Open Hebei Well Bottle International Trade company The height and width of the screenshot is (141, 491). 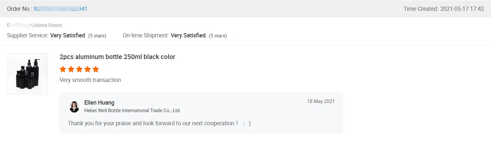[x=132, y=111]
